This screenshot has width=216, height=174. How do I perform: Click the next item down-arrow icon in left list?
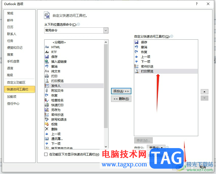(x=47, y=144)
